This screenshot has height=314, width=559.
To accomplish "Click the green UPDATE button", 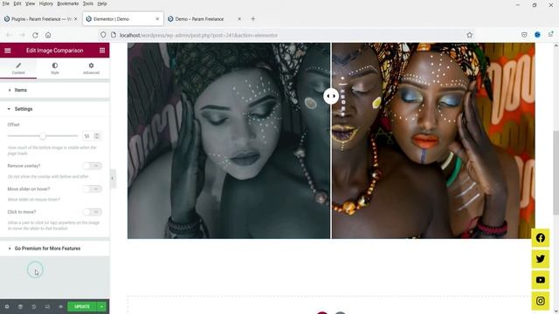I will point(82,306).
